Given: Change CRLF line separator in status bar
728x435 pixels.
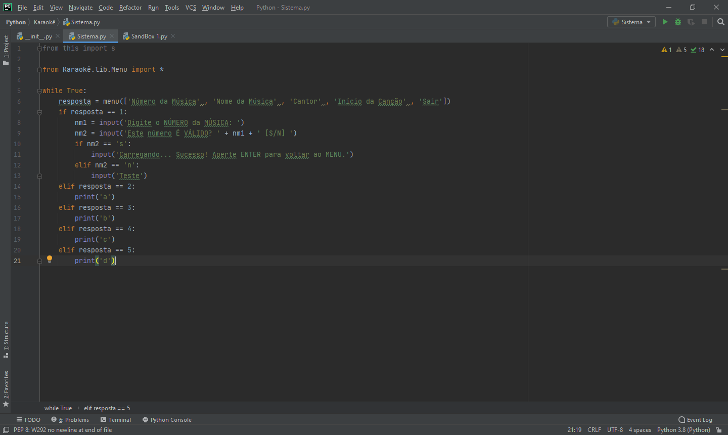Looking at the screenshot, I should tap(594, 430).
